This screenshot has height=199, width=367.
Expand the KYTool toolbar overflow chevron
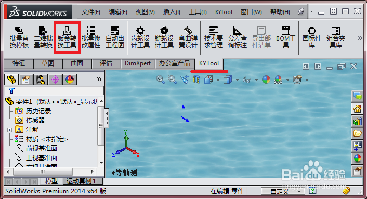(360, 38)
